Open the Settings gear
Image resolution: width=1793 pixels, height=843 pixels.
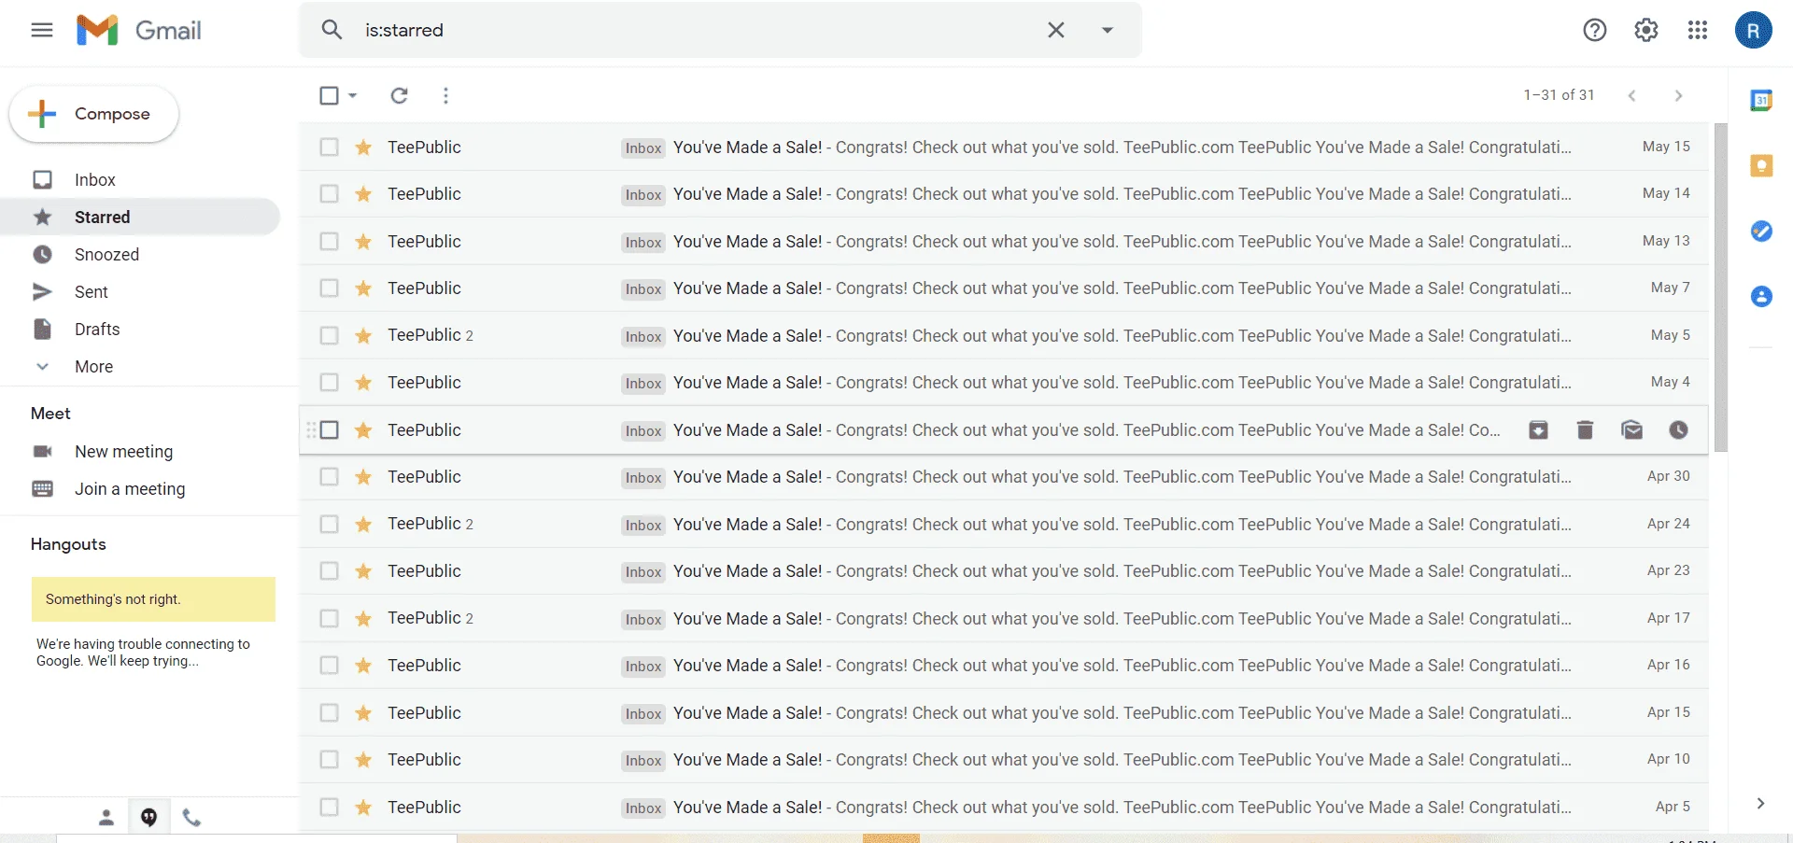(x=1646, y=30)
